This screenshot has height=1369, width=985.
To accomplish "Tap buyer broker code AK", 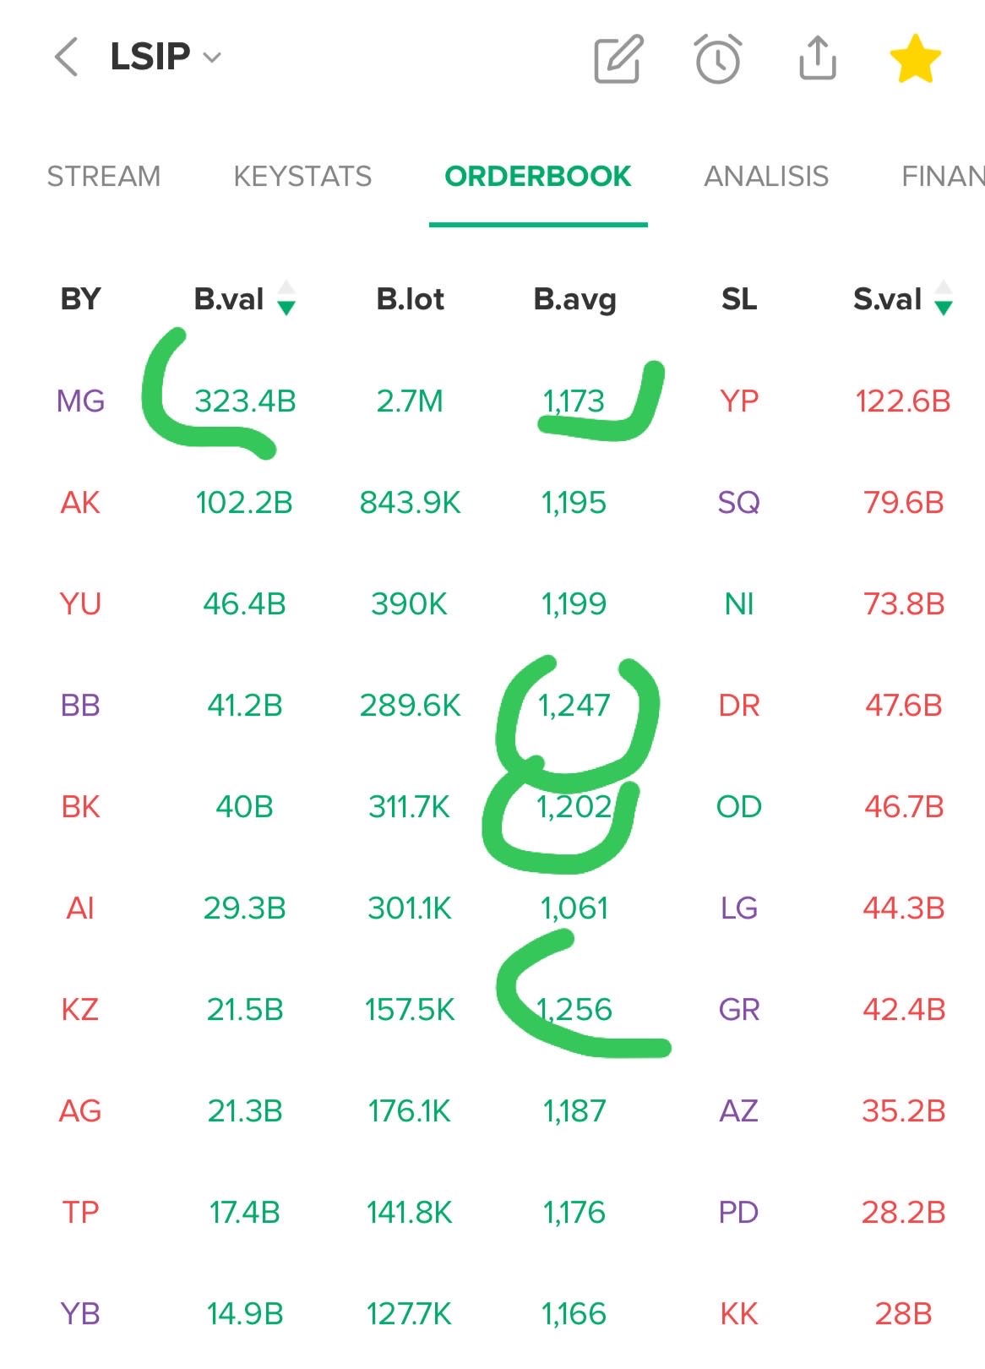I will click(x=80, y=503).
